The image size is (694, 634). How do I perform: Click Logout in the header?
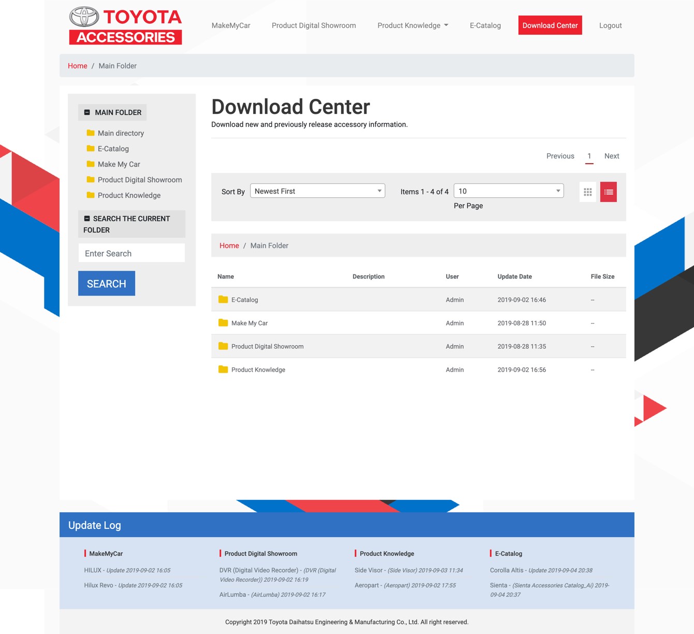[610, 25]
